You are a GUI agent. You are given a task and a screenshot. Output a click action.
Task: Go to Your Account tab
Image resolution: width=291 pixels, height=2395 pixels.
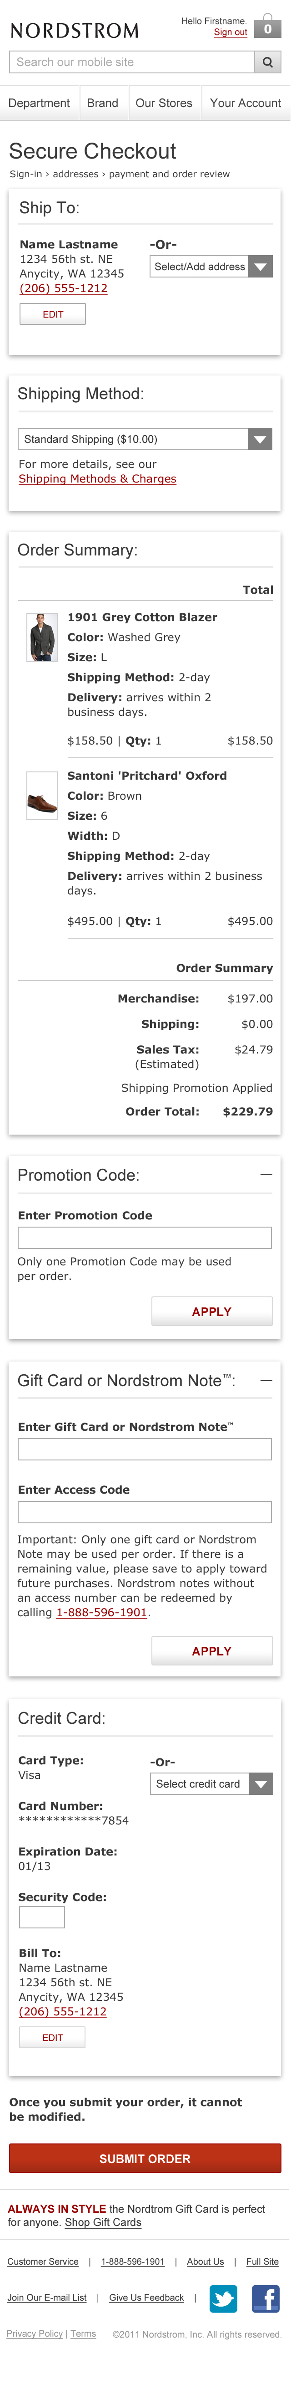(x=246, y=103)
